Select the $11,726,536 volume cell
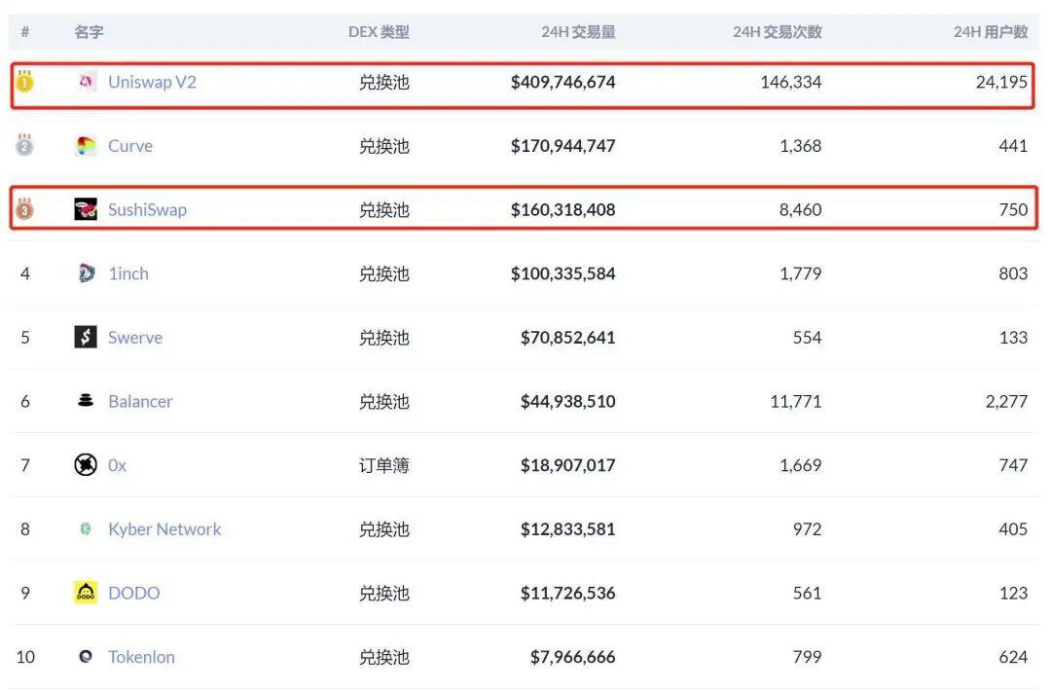 pyautogui.click(x=567, y=593)
